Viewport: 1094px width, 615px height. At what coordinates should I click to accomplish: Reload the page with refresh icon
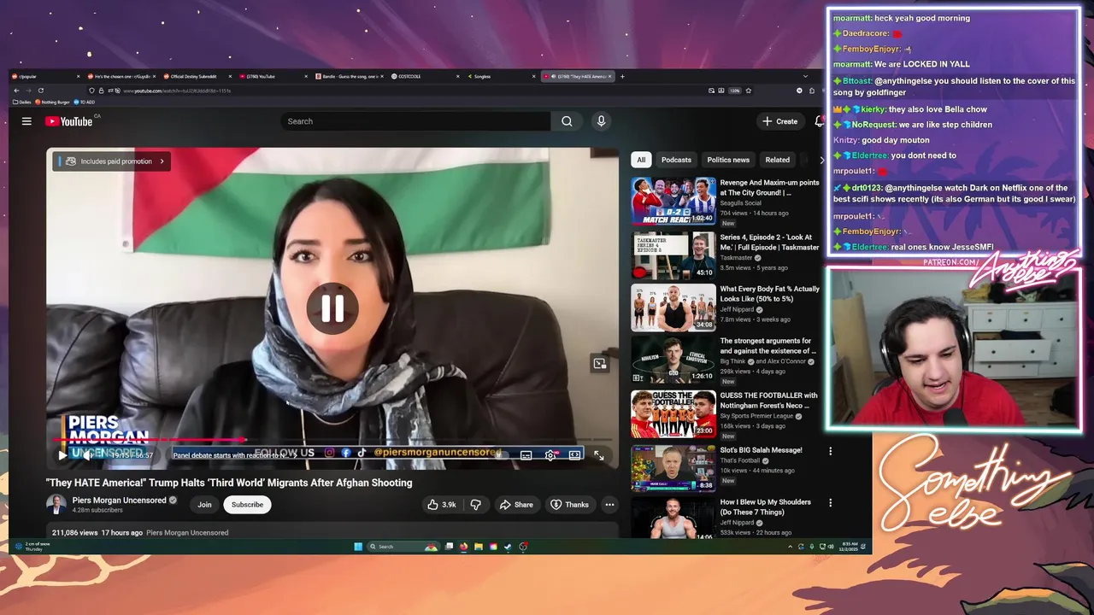pyautogui.click(x=40, y=91)
